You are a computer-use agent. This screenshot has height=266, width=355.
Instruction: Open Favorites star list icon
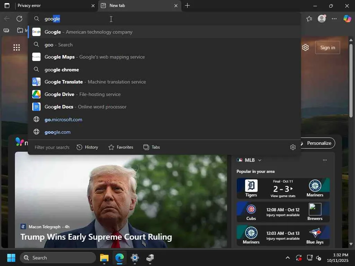309,19
